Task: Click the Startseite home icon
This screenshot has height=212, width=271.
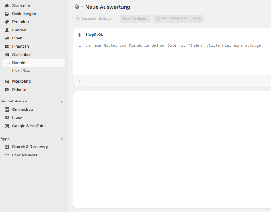Action: (7, 5)
